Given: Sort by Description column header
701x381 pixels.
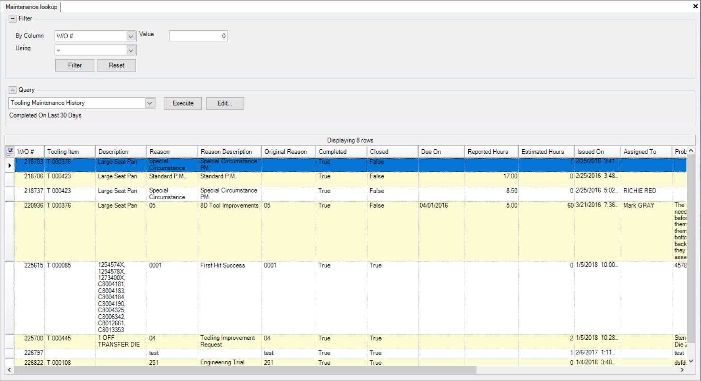Looking at the screenshot, I should click(121, 152).
